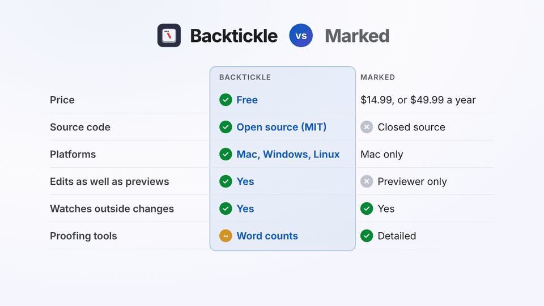Click gray X icon beside Closed source
544x306 pixels.
367,127
